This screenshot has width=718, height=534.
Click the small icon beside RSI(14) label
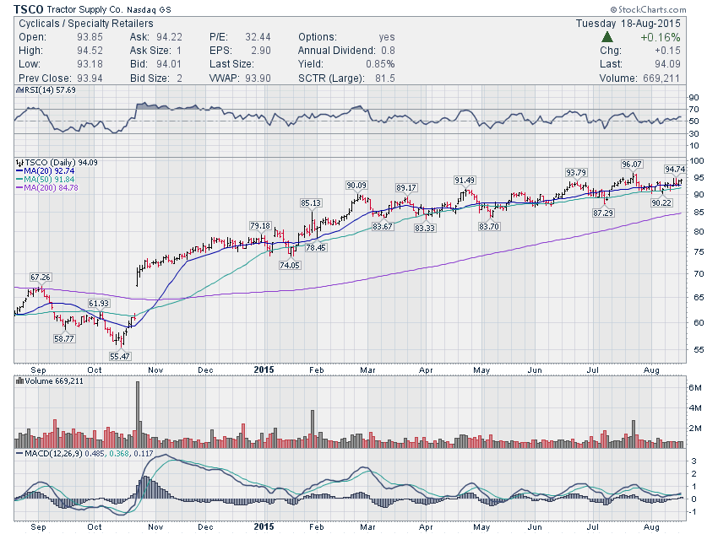[x=19, y=90]
